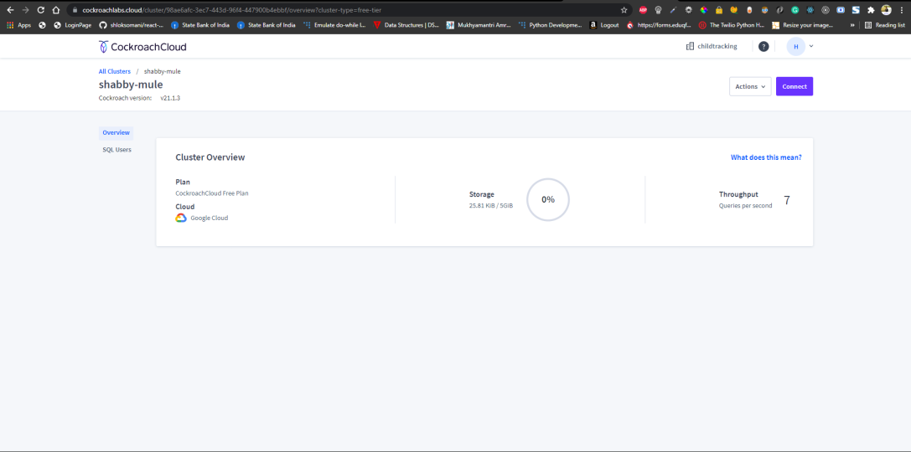Open the Grammarly extension icon
This screenshot has height=452, width=911.
795,10
